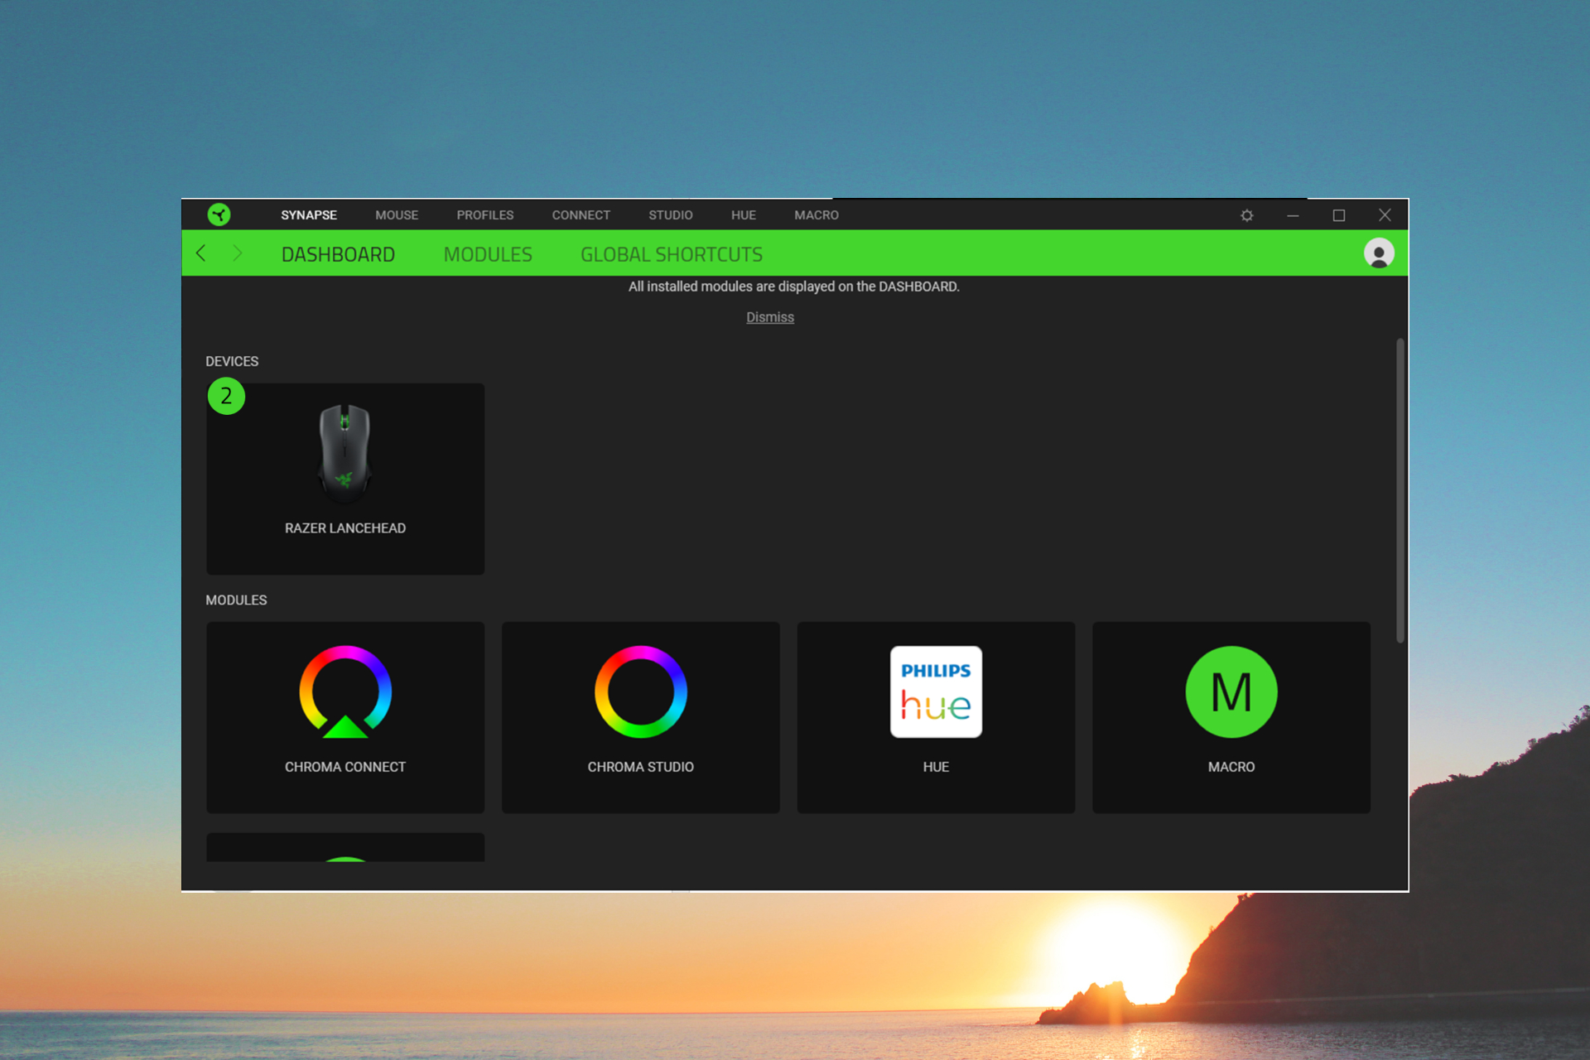Open the HUE top tab
1590x1060 pixels.
(x=744, y=215)
